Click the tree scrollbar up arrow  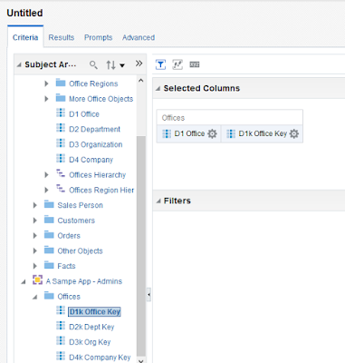tap(141, 81)
